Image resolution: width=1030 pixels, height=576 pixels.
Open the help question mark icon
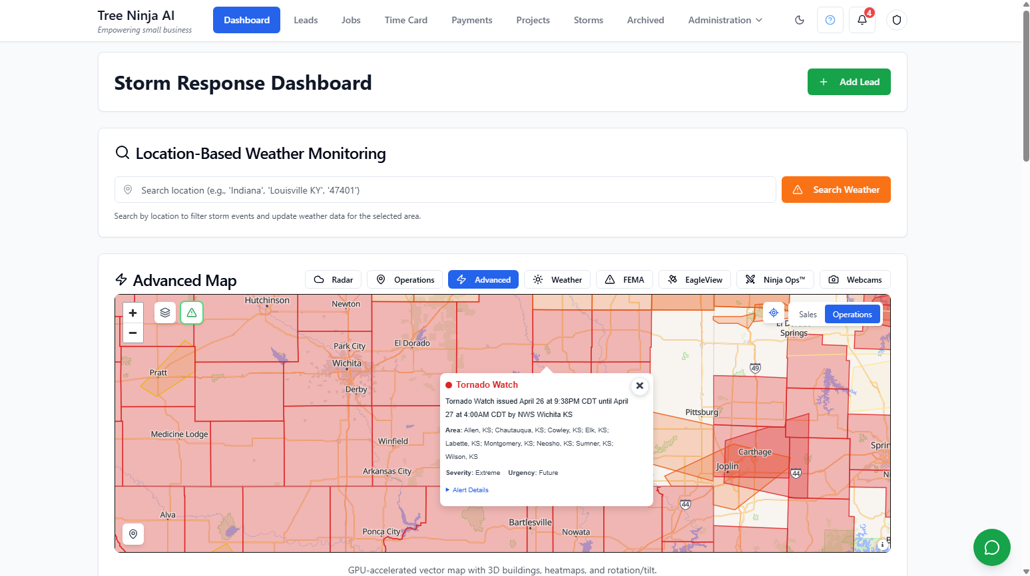coord(830,20)
